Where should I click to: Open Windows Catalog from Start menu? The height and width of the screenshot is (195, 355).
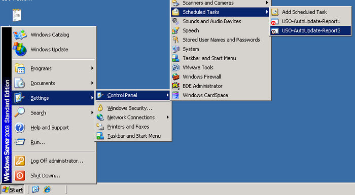54,34
